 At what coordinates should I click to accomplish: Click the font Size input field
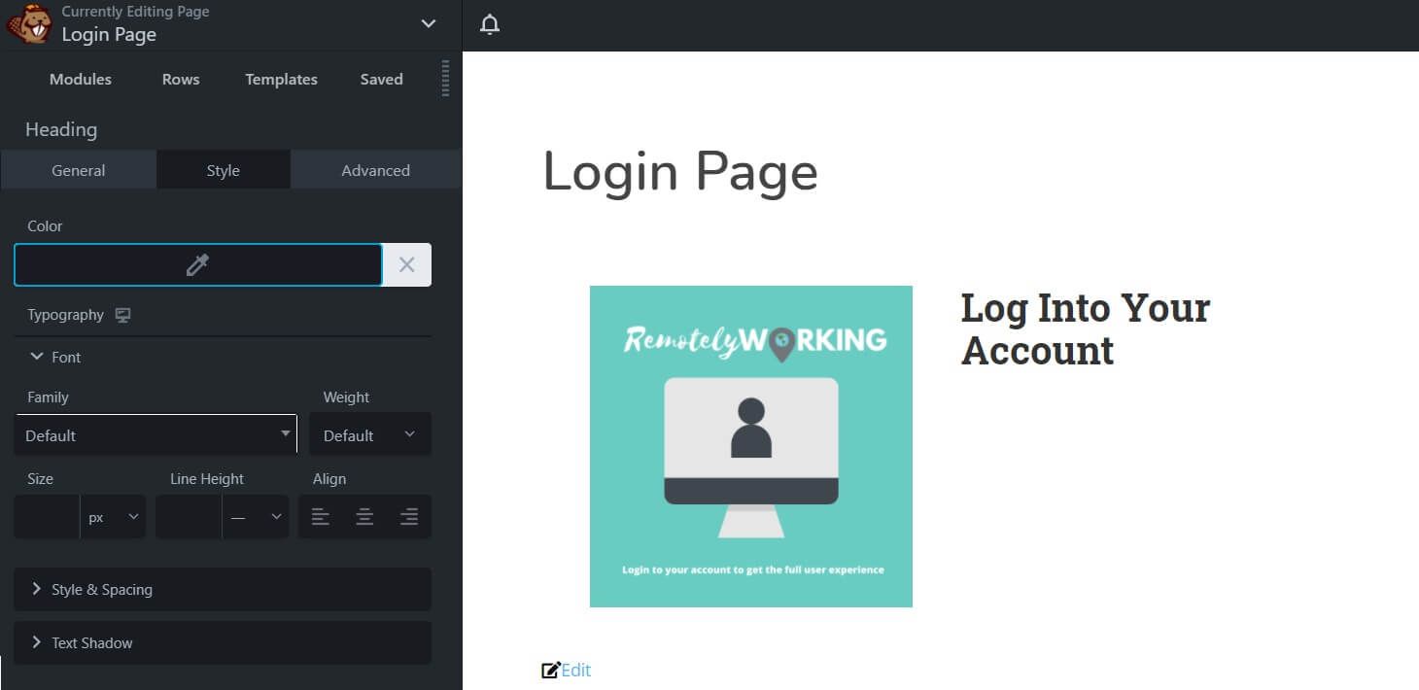click(47, 517)
